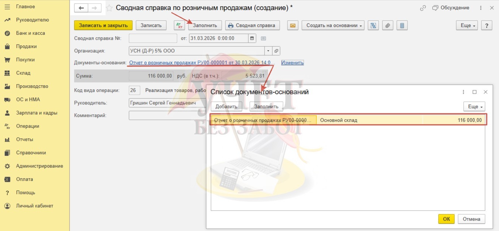Click the report list icon in toolbar

point(402,25)
